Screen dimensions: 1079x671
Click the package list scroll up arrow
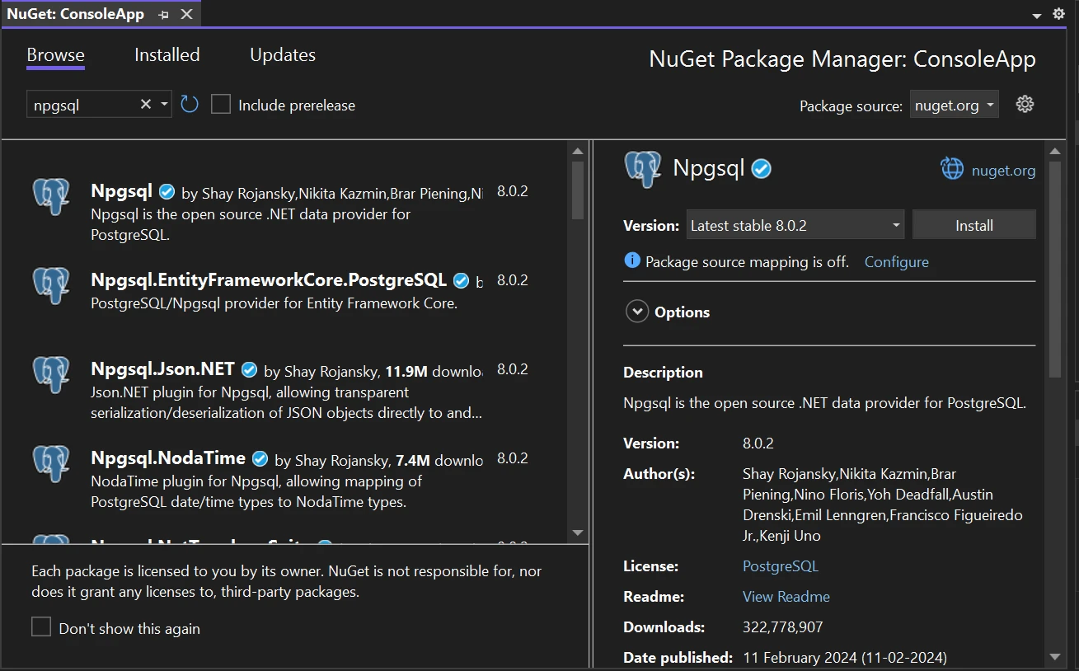[x=577, y=150]
